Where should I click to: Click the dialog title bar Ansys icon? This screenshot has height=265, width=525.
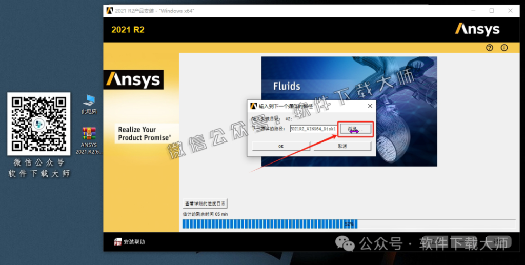(x=254, y=106)
